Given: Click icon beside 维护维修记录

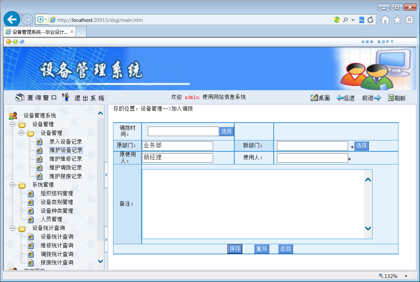Looking at the screenshot, I should 39,159.
